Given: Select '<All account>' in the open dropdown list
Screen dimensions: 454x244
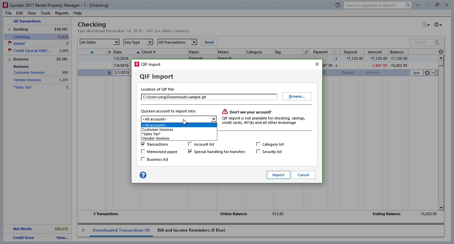Looking at the screenshot, I should point(179,125).
